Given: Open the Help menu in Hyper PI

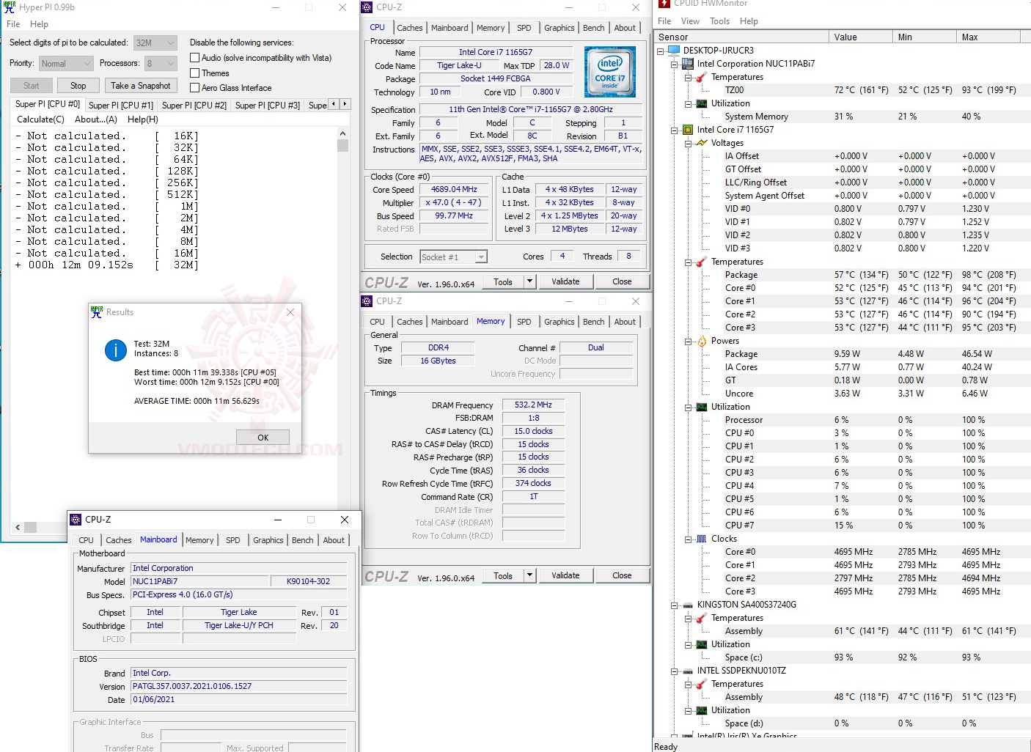Looking at the screenshot, I should coord(39,24).
